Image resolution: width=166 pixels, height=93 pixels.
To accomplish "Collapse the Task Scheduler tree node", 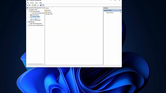I will click(29, 11).
